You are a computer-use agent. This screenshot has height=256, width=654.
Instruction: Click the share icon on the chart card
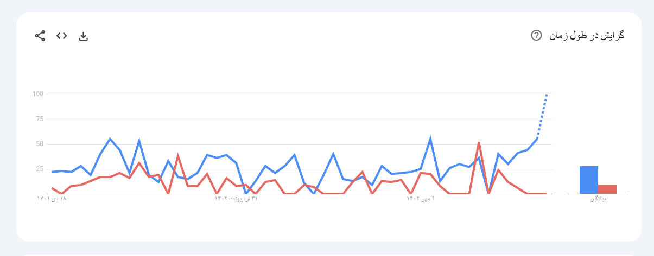tap(40, 36)
